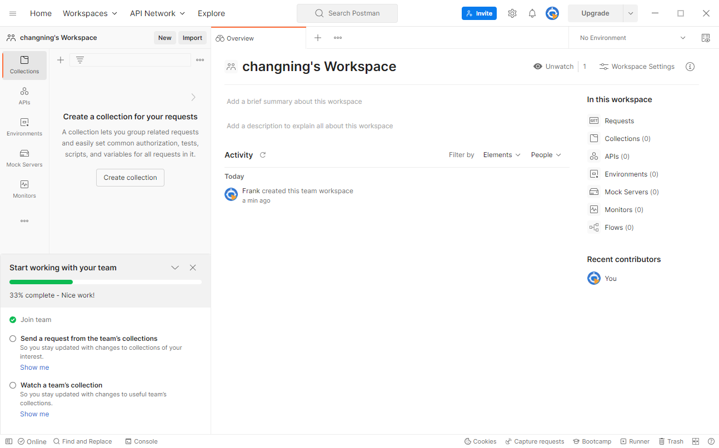Open Find and Replace
This screenshot has height=448, width=719.
[83, 441]
